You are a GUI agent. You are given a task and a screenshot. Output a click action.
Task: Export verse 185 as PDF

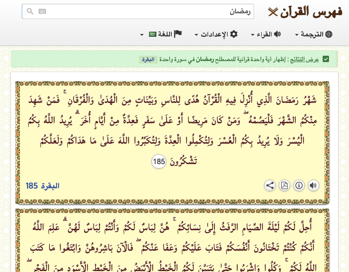click(x=284, y=185)
